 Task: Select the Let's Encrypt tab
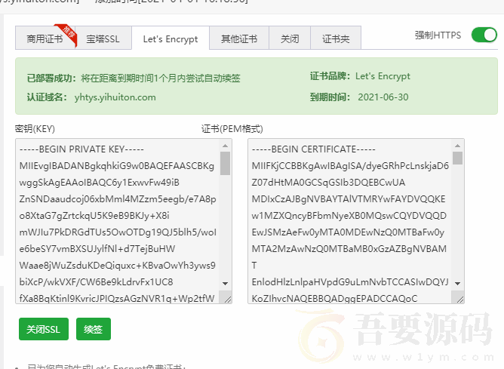[171, 39]
